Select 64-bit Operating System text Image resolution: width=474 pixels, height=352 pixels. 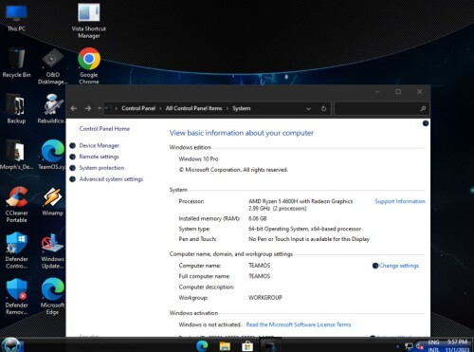[304, 229]
